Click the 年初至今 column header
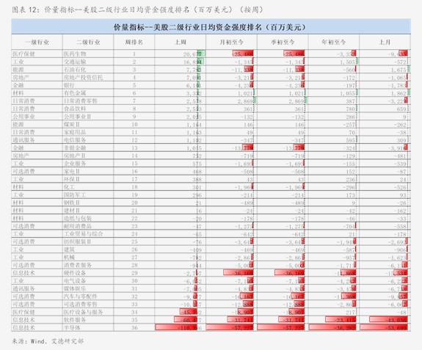Screen dimensions: 422x350 coord(334,43)
